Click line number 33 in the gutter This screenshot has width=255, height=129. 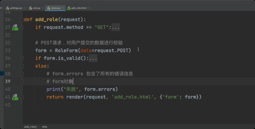pyautogui.click(x=8, y=50)
